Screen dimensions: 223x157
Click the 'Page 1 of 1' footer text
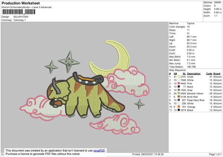tap(215, 154)
